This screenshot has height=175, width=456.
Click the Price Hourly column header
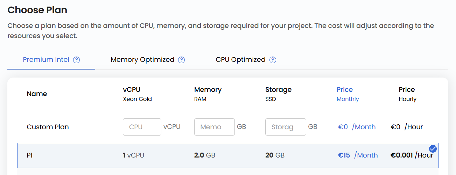point(407,94)
